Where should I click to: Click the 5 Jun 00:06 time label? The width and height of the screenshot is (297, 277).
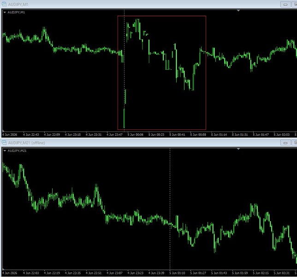click(x=136, y=135)
